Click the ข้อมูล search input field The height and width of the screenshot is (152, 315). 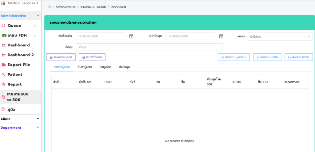(x=149, y=47)
